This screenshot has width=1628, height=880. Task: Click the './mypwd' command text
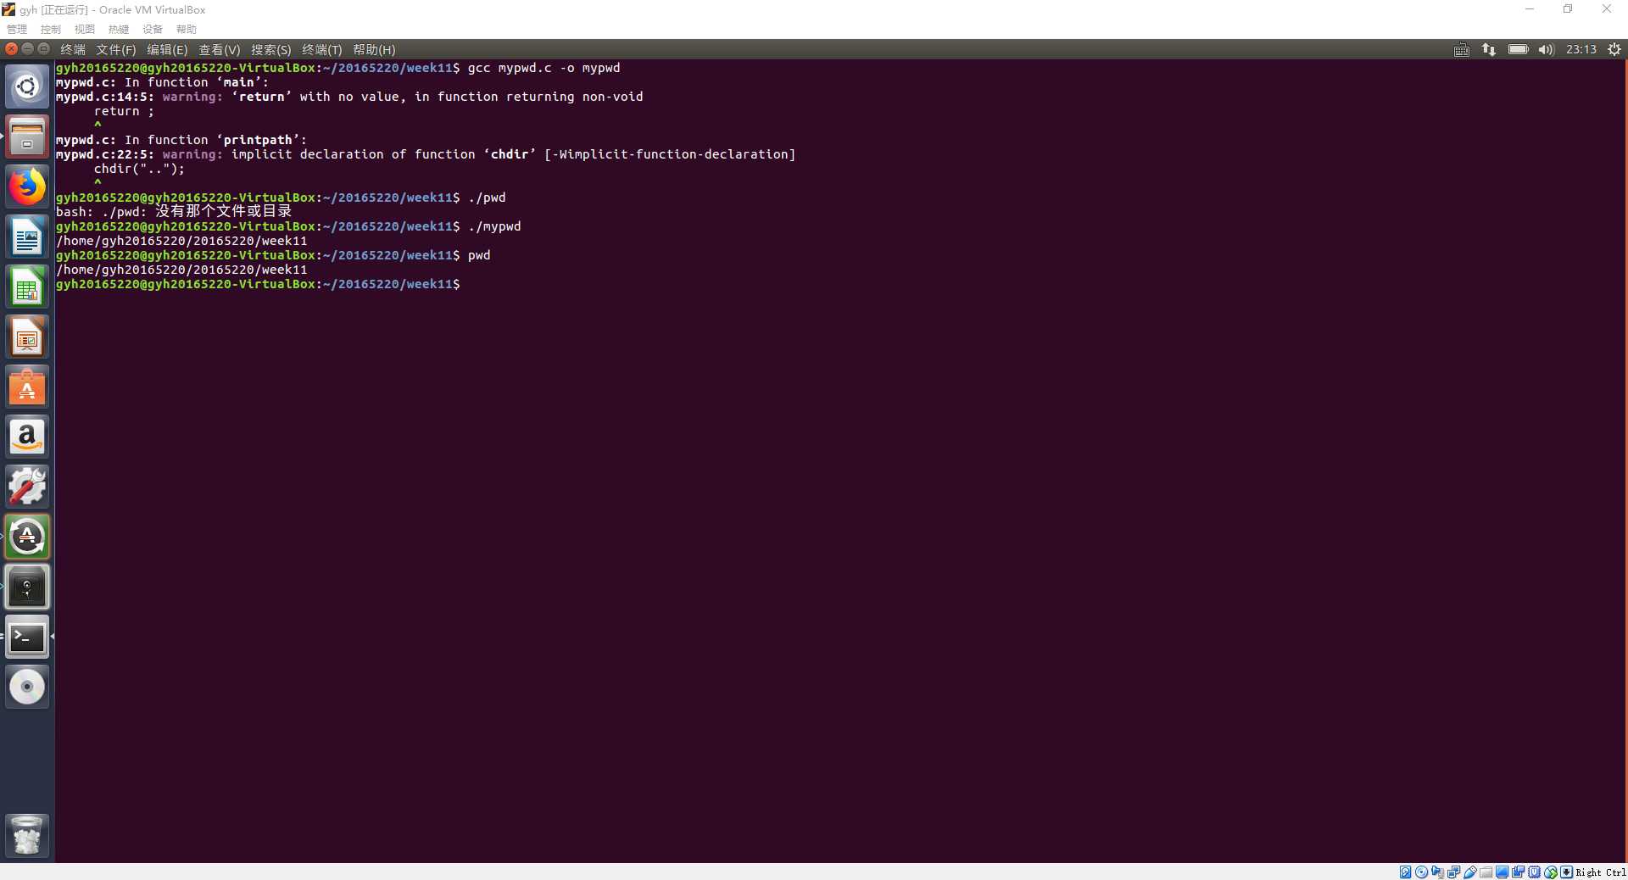click(494, 226)
